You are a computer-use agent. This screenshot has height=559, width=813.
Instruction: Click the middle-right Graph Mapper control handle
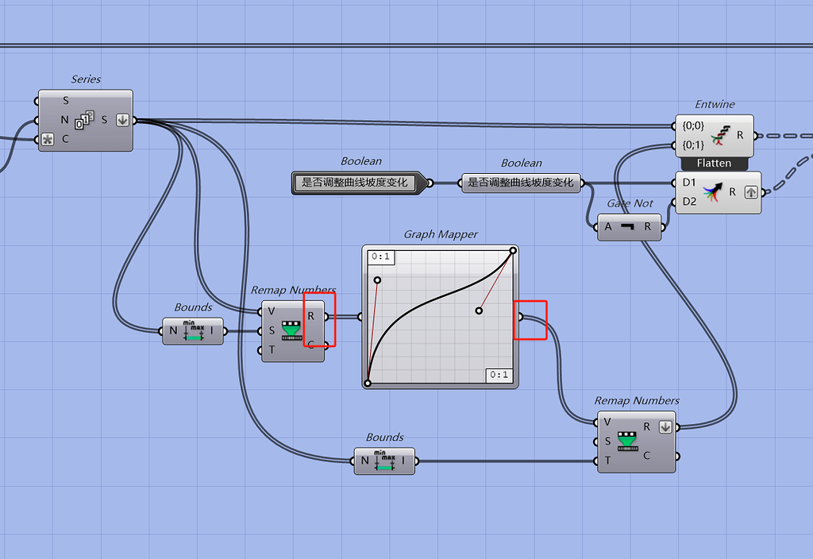[x=479, y=310]
